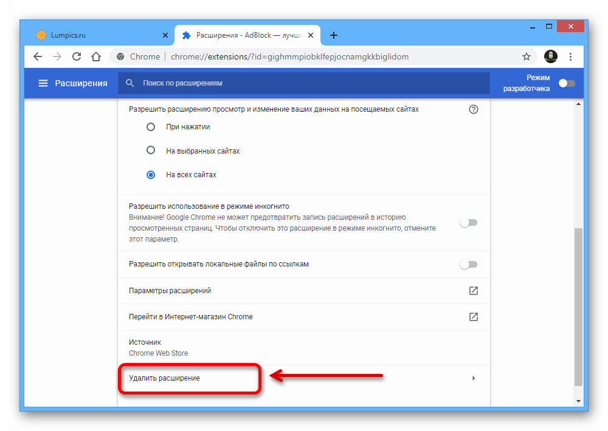Reload the current page
The image size is (608, 431).
tap(77, 56)
